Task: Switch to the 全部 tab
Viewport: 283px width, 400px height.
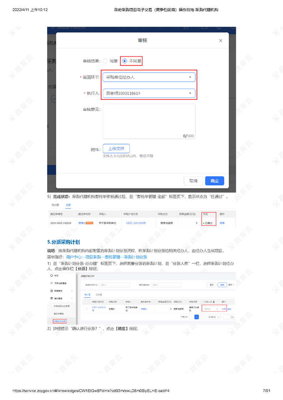Action: coord(68,205)
